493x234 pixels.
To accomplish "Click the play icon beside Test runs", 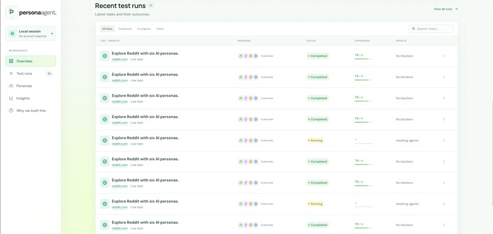I will (x=11, y=73).
